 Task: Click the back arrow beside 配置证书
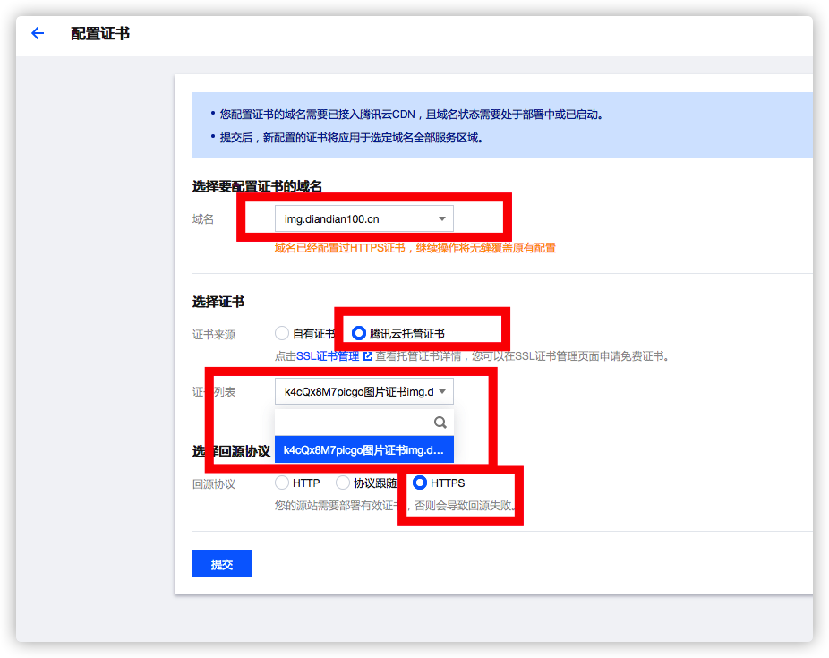click(x=38, y=33)
